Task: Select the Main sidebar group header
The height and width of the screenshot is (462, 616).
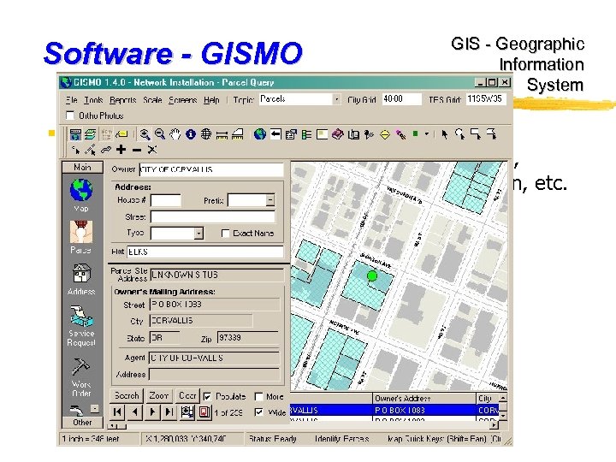Action: 82,168
